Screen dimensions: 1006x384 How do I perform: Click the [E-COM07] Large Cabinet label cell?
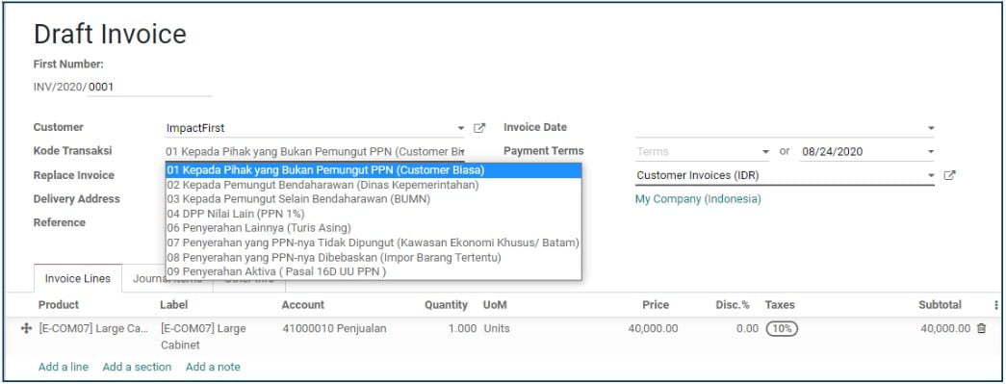203,337
